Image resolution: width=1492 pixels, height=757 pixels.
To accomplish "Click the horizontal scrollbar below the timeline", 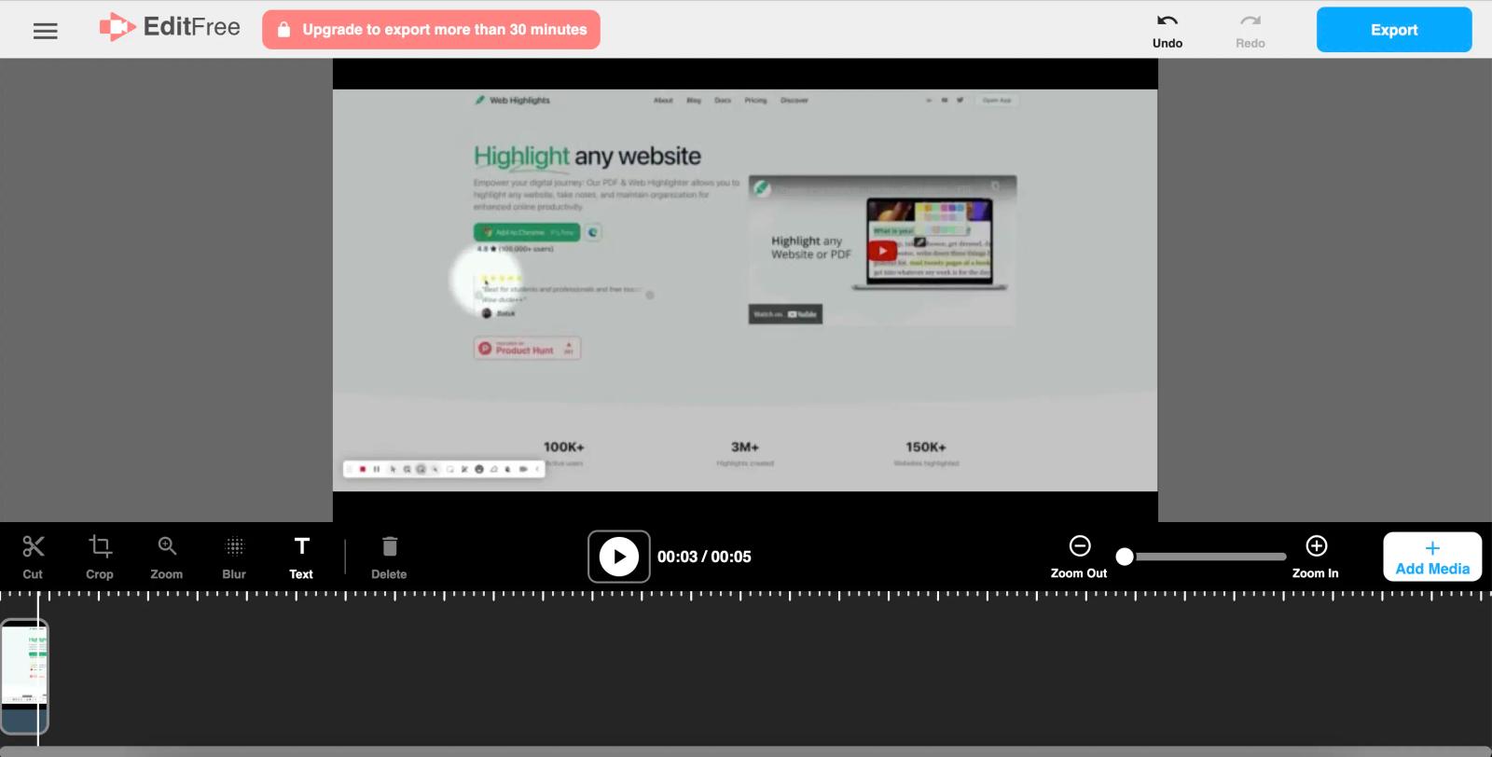I will point(746,751).
